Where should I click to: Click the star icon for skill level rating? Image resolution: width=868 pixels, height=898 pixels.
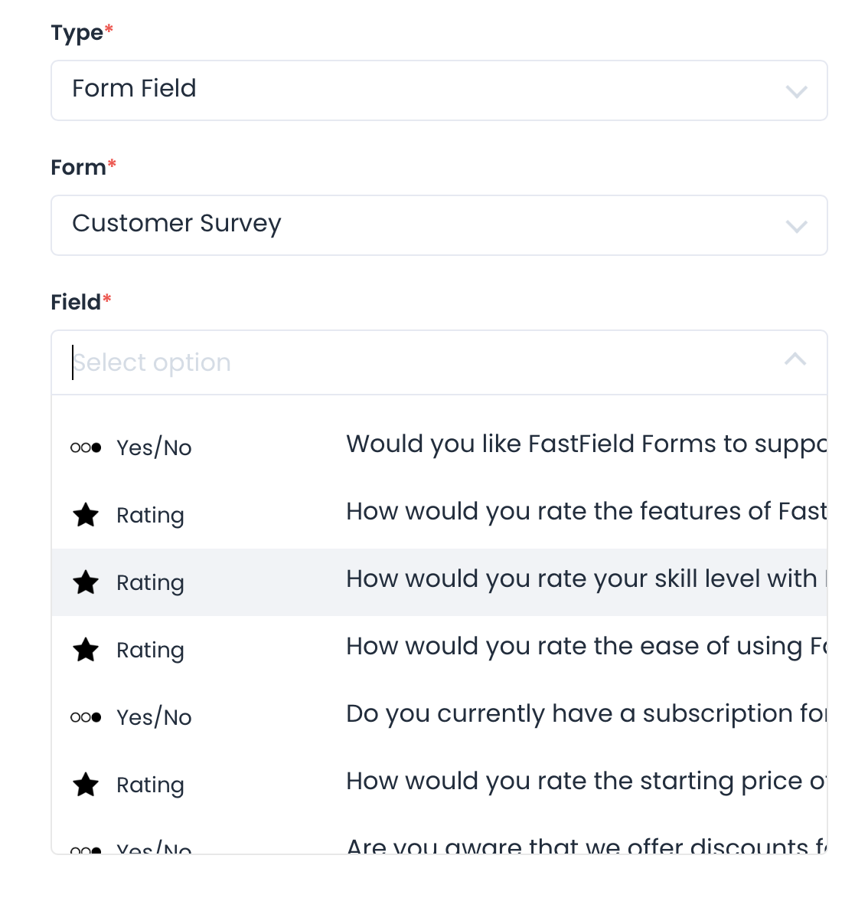pos(86,582)
